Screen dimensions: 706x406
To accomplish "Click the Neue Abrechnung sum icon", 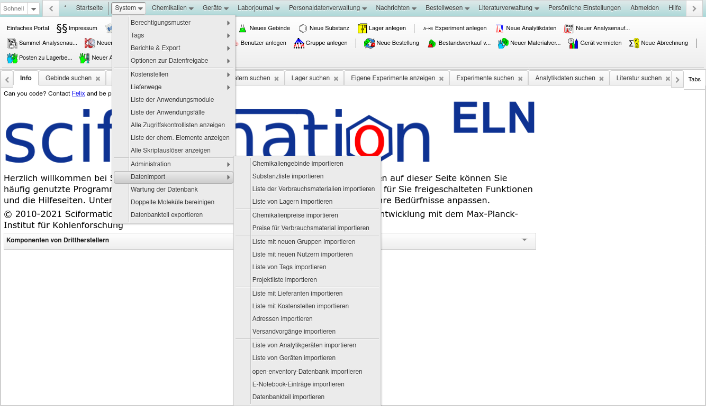I will 635,43.
